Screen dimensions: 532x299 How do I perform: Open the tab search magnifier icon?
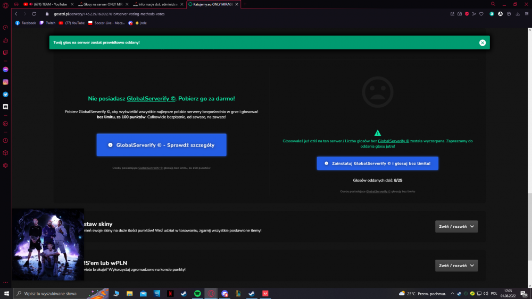click(493, 4)
